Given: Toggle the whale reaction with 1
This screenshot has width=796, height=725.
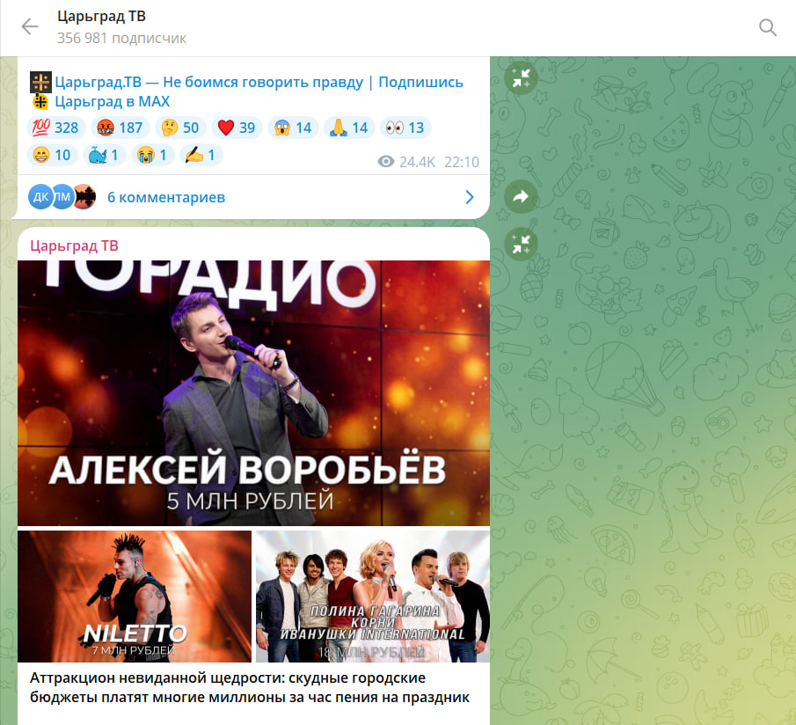Looking at the screenshot, I should click(x=104, y=155).
